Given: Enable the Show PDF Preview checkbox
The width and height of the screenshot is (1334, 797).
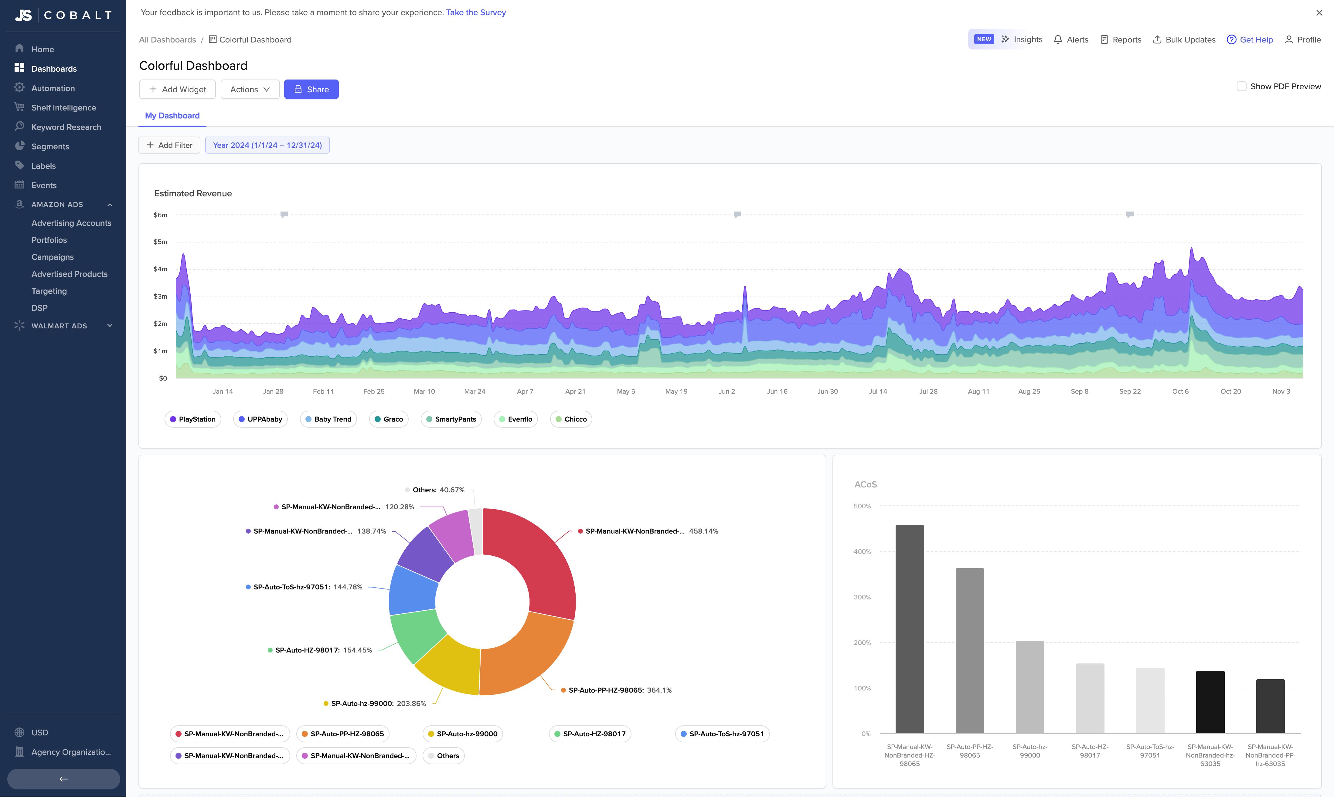Looking at the screenshot, I should pyautogui.click(x=1241, y=86).
